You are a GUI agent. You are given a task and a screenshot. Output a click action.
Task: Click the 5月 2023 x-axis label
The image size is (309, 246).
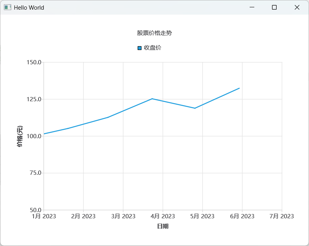[202, 216]
